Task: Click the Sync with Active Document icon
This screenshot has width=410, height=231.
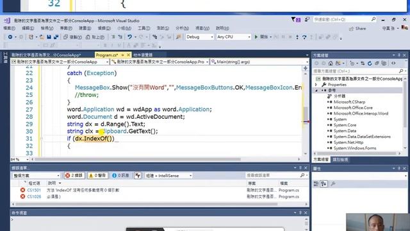Action: [x=363, y=63]
